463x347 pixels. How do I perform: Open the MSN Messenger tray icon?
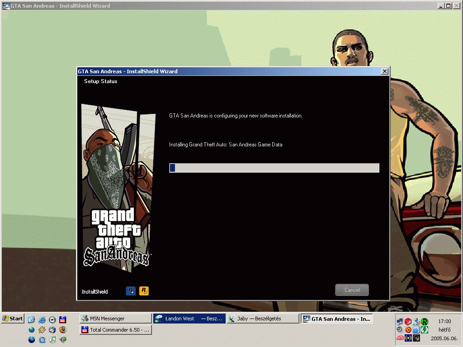point(416,322)
